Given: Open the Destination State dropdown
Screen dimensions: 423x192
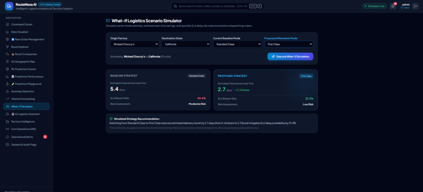Looking at the screenshot, I should click(x=186, y=44).
